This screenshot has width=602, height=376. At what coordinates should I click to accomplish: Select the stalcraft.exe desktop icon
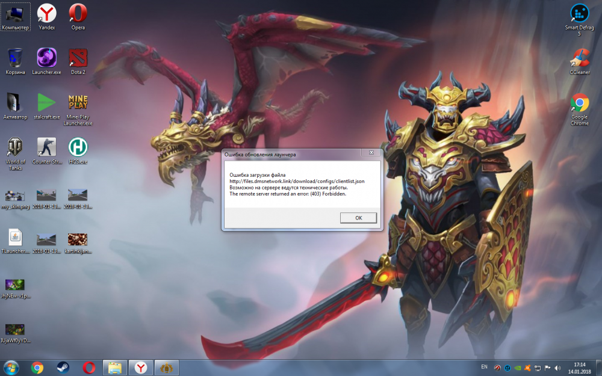click(x=47, y=102)
